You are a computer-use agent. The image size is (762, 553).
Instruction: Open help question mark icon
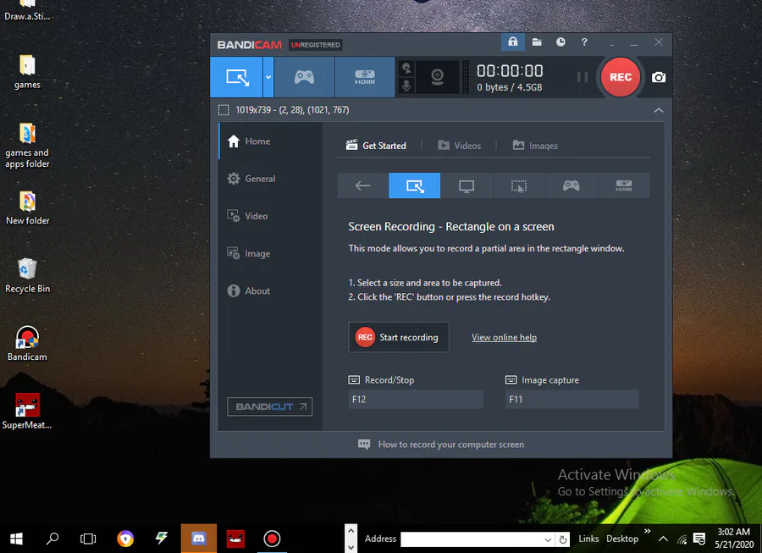click(x=584, y=41)
